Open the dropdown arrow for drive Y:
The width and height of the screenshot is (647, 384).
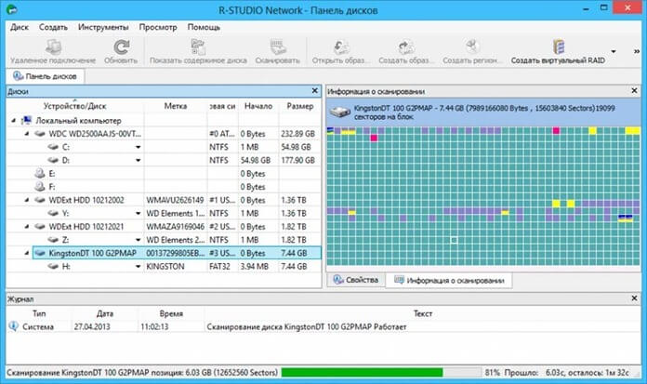[x=138, y=214]
